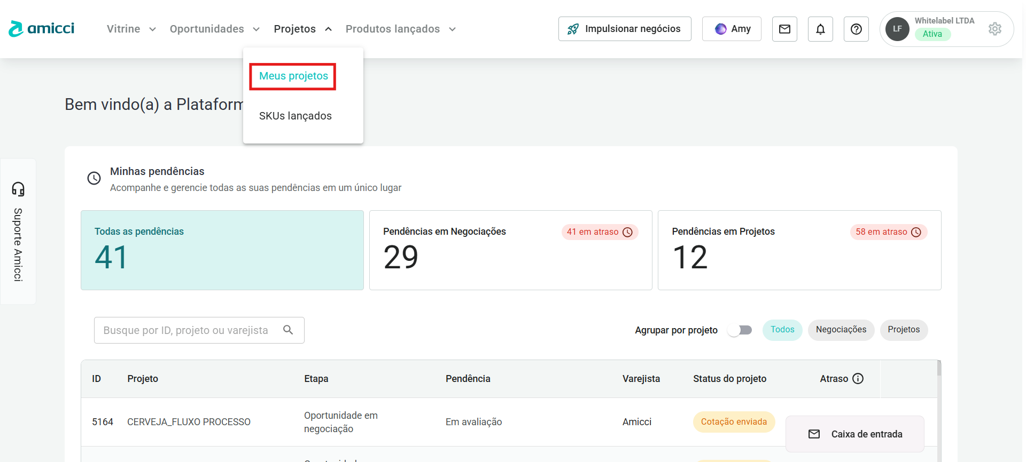Open settings gear icon

tap(994, 29)
